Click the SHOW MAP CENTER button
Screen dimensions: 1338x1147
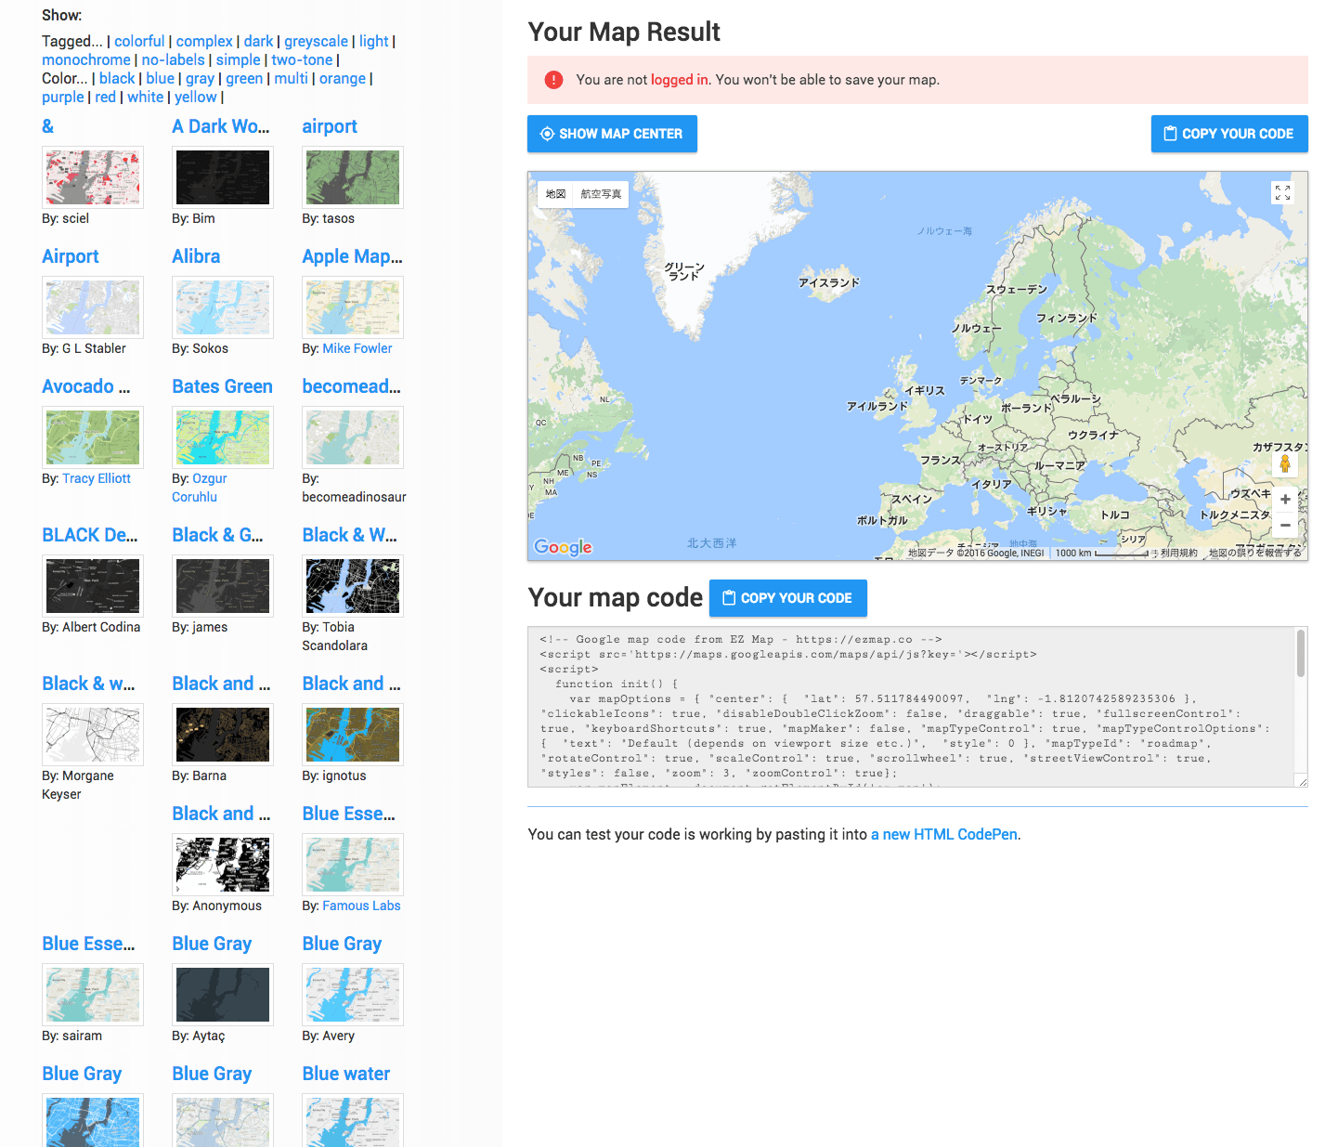coord(612,134)
